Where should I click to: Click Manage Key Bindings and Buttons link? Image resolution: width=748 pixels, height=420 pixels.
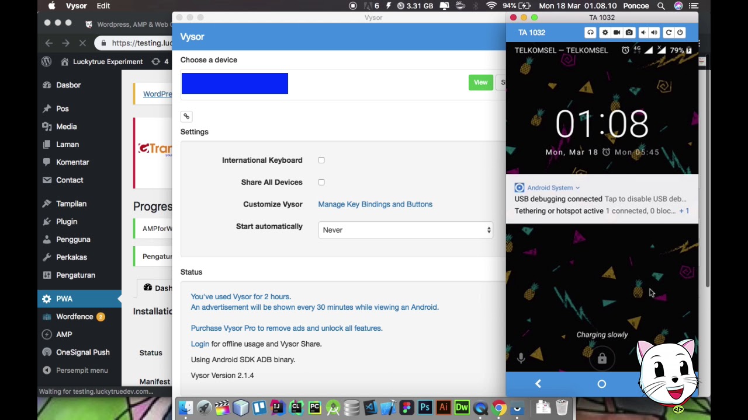(375, 204)
